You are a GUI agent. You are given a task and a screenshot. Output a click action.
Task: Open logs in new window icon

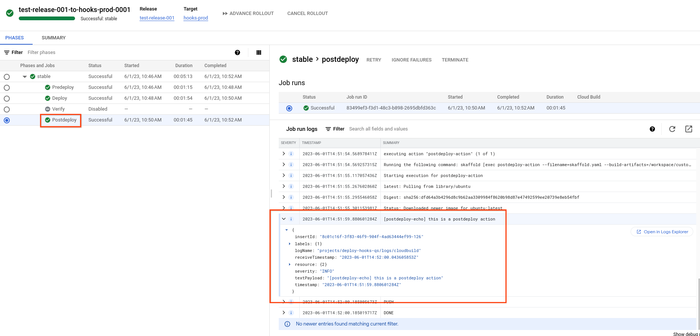click(x=689, y=129)
